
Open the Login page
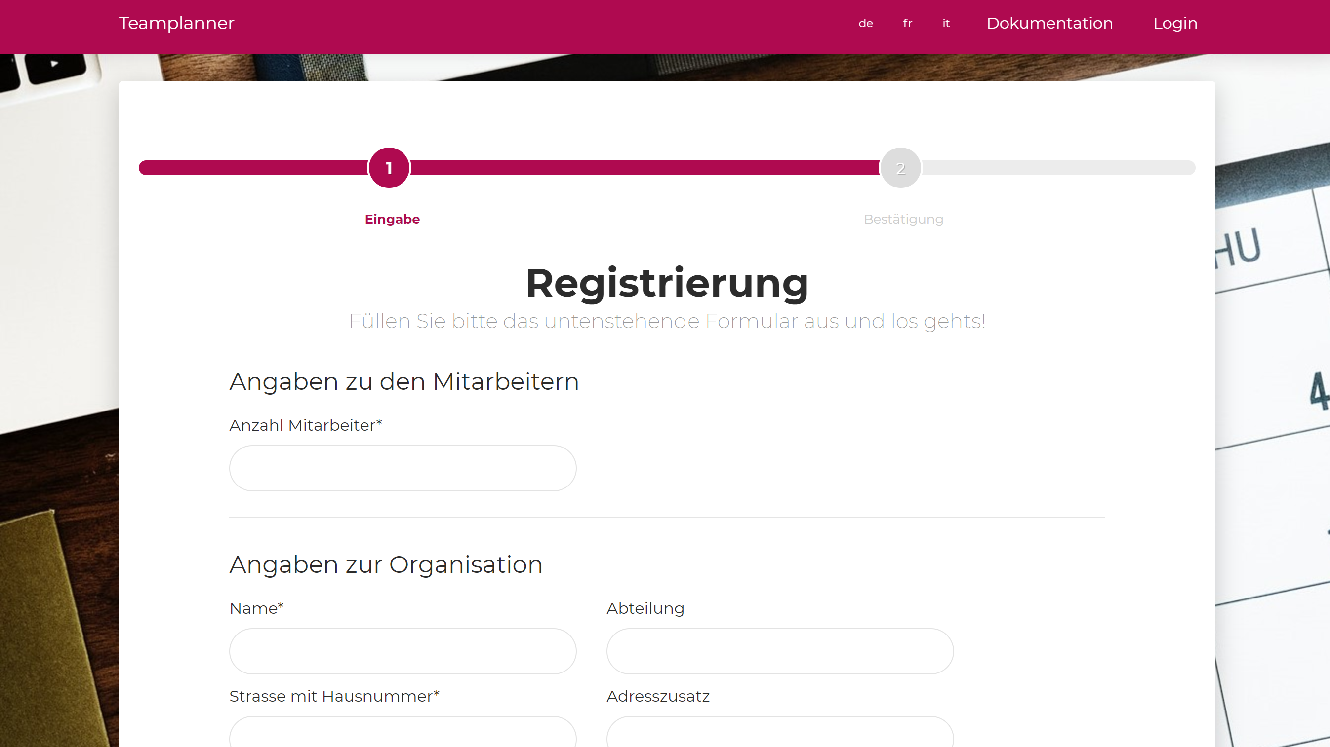point(1175,23)
